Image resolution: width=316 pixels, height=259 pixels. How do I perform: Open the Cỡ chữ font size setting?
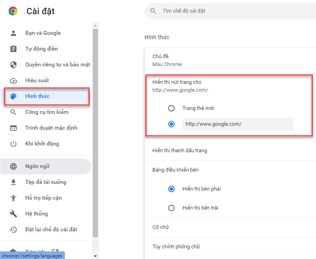229,227
